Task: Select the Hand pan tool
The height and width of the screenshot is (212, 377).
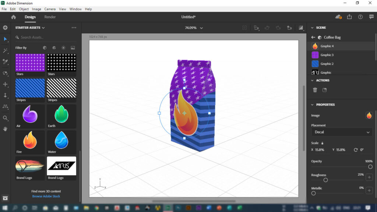Action: pos(5,129)
